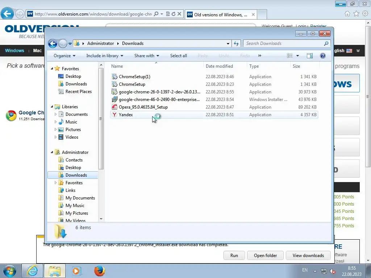This screenshot has height=278, width=371.
Task: Open Windows Media Player from taskbar
Action: click(76, 271)
